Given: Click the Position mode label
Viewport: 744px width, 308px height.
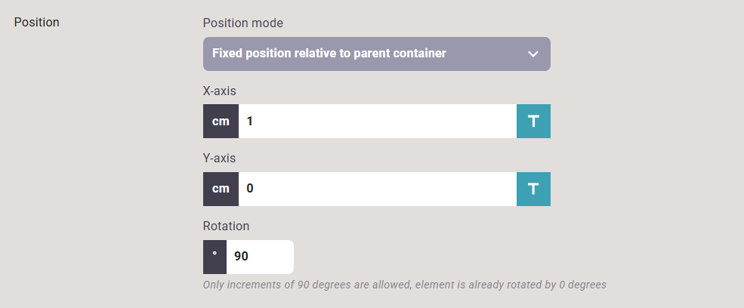Looking at the screenshot, I should (x=243, y=23).
